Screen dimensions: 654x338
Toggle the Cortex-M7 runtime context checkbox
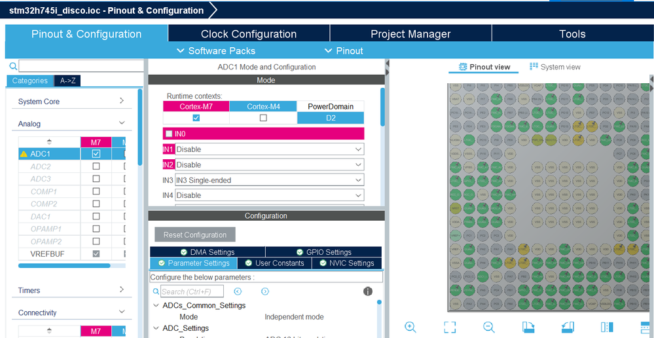coord(196,118)
